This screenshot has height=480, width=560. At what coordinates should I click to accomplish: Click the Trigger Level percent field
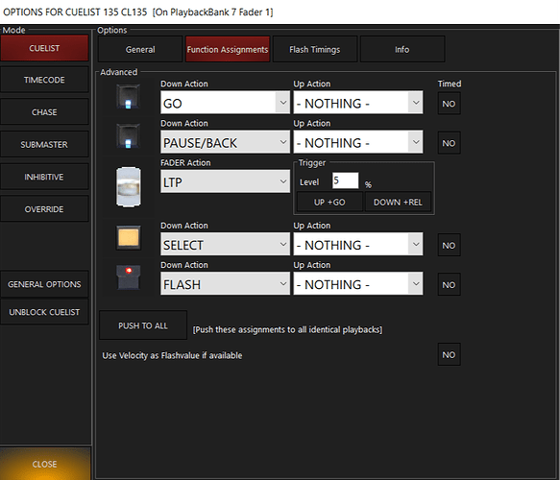[x=345, y=180]
